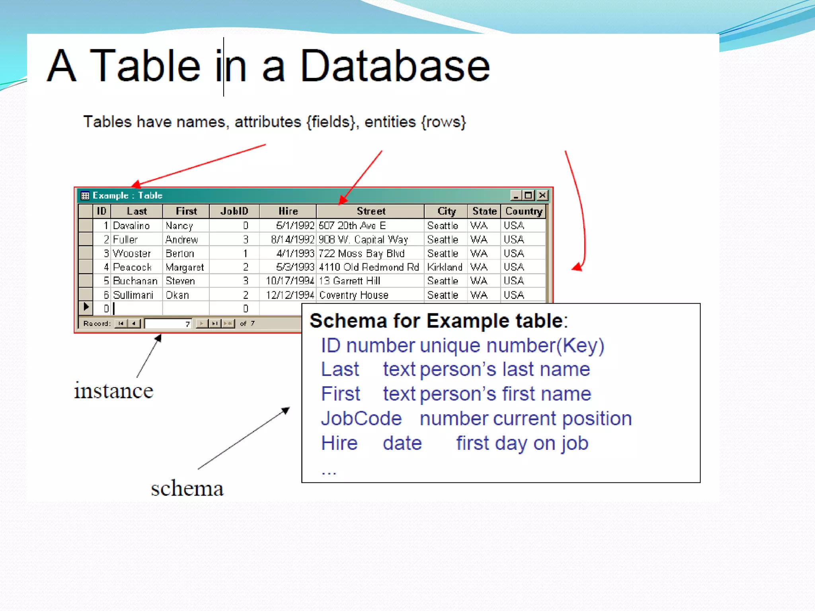Click row selector for Wooster record

click(x=86, y=253)
